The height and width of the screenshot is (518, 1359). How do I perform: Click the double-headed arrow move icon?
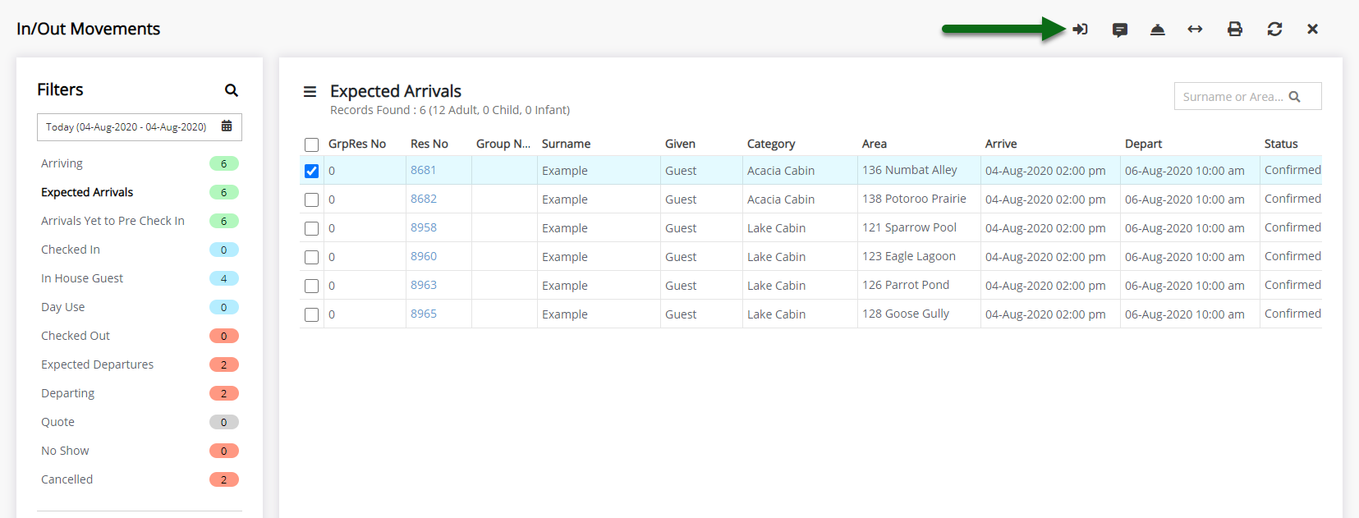(1195, 30)
